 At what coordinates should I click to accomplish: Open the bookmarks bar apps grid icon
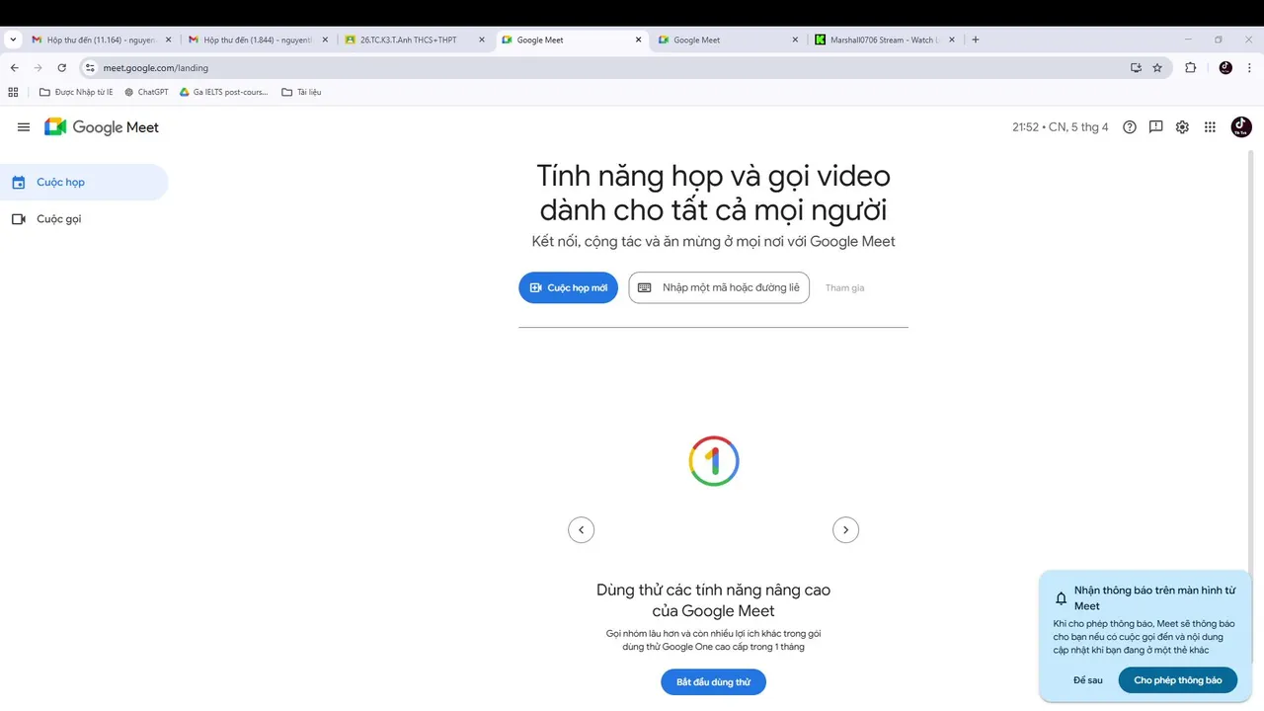click(x=13, y=92)
